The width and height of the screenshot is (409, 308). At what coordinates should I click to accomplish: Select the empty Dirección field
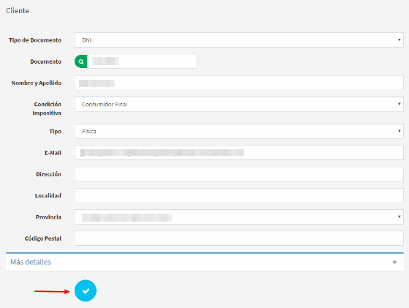[239, 174]
